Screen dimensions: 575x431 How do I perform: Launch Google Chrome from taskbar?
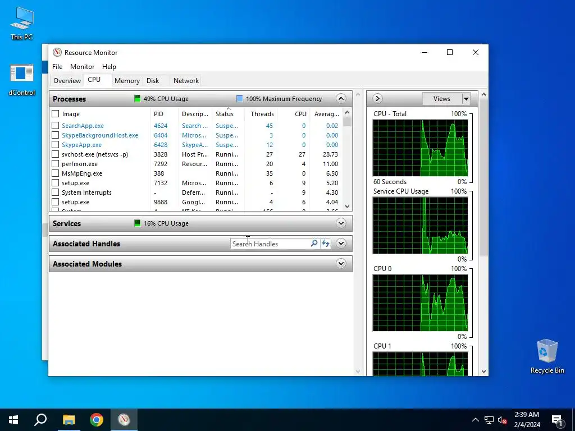[97, 420]
